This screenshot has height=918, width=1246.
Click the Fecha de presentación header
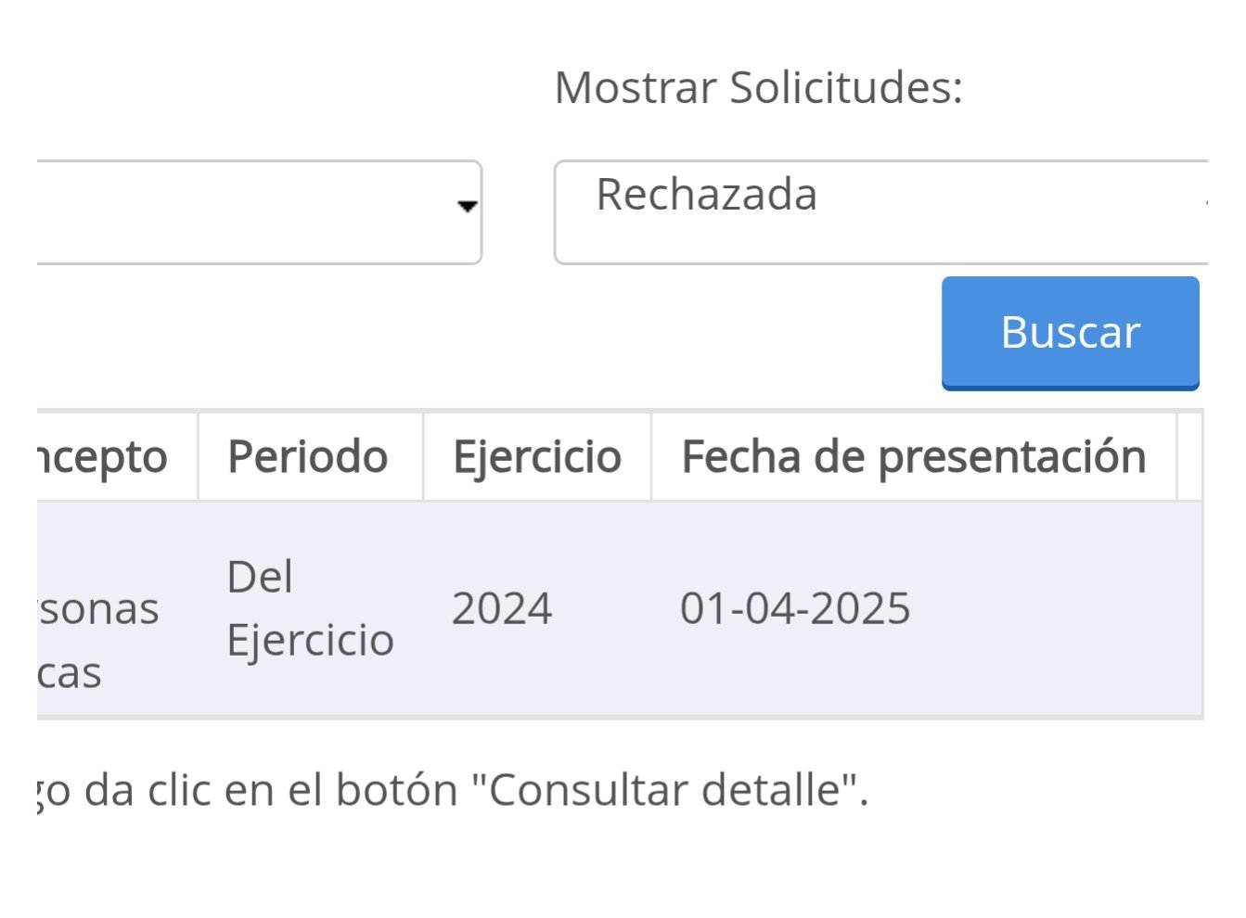pyautogui.click(x=913, y=456)
